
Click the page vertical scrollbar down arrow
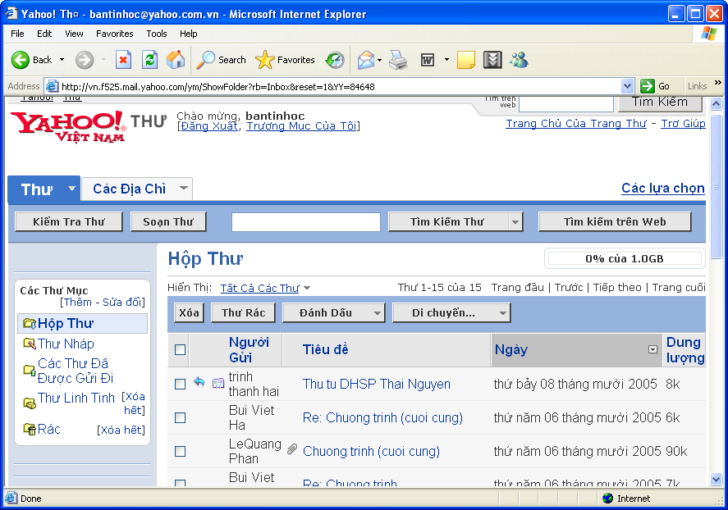(x=716, y=479)
